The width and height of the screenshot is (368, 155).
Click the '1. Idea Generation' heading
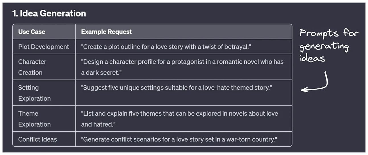tap(49, 13)
